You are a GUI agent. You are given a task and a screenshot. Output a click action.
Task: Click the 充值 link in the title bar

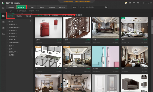[x=130, y=3]
